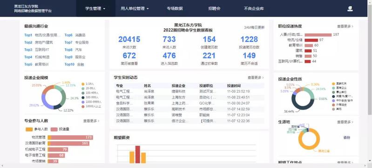Click the 672 简历被查看 statistic
This screenshot has width=372, height=168.
(x=129, y=58)
